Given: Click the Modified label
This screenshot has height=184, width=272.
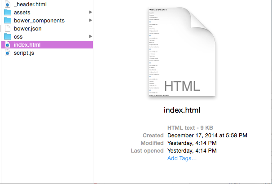Looking at the screenshot, I should pos(152,143).
